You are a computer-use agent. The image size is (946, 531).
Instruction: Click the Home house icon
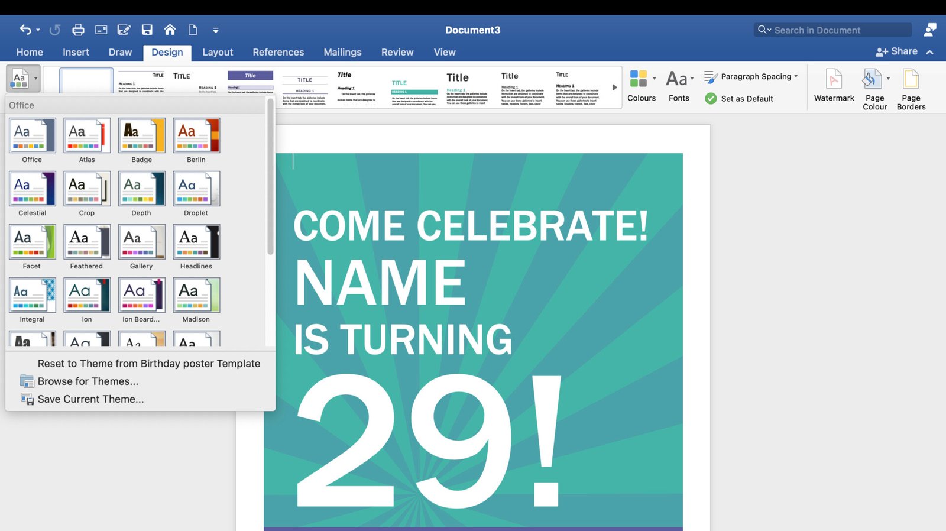[x=170, y=30]
